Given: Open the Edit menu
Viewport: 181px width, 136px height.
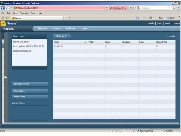Looking at the screenshot, I should [9, 13].
